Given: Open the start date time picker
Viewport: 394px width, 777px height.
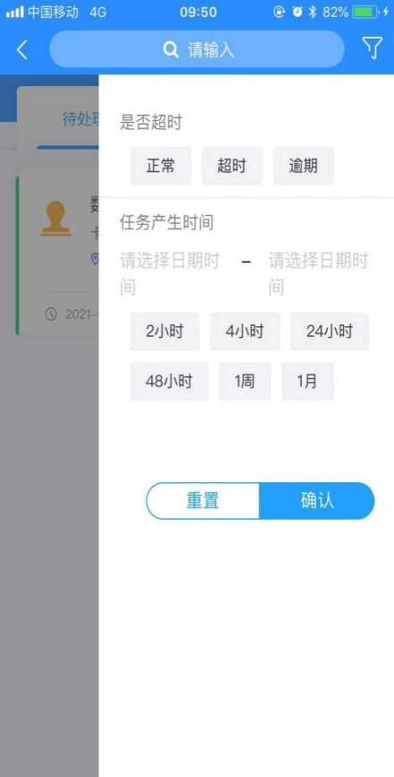Looking at the screenshot, I should pyautogui.click(x=170, y=273).
